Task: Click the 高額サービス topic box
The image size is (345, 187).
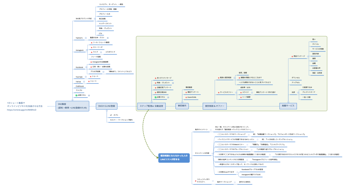Action: [x=288, y=106]
